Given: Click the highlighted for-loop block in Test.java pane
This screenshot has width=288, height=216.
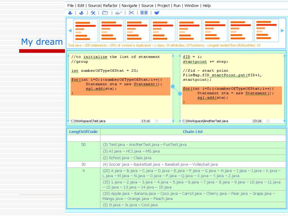Looking at the screenshot, I should (x=120, y=87).
